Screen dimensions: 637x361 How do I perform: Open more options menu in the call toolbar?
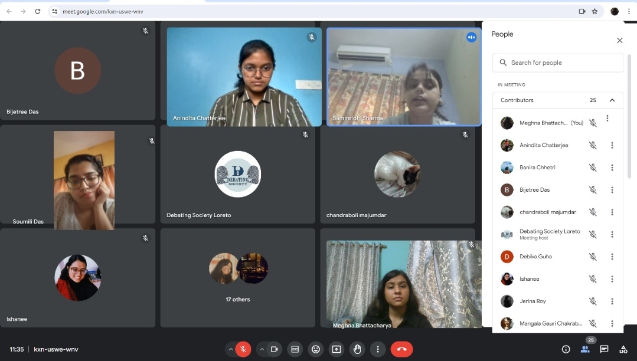pos(378,349)
